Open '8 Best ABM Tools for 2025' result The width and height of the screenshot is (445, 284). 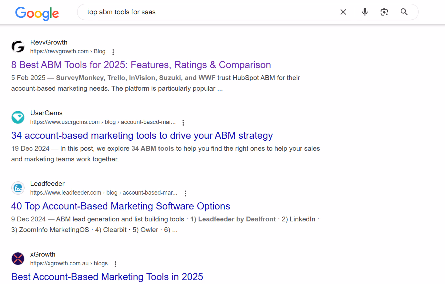pos(141,65)
